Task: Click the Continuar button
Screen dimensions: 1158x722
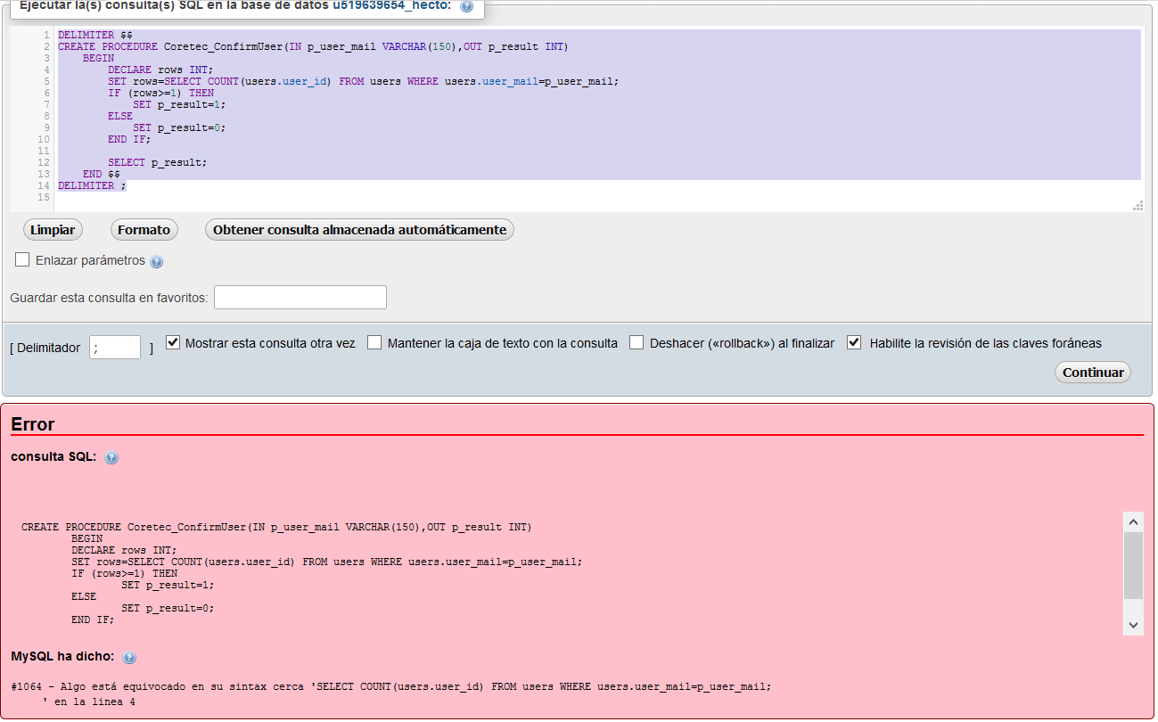Action: pos(1092,373)
